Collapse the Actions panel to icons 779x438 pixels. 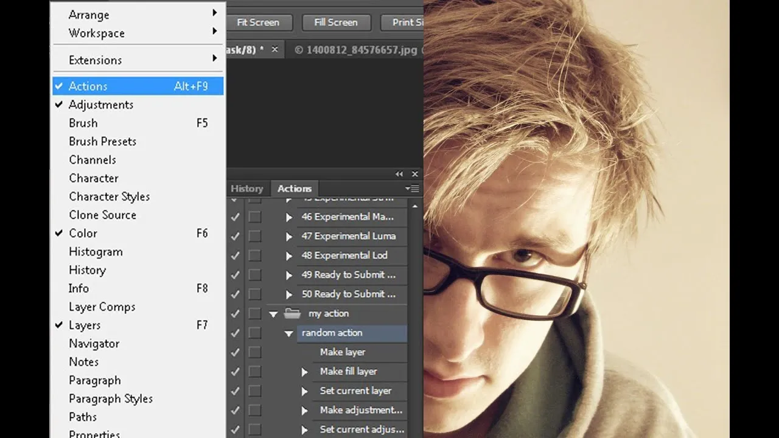399,173
